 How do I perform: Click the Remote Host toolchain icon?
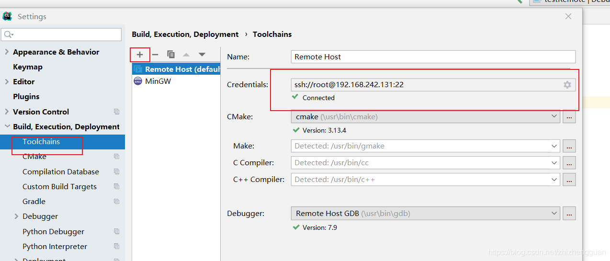138,69
